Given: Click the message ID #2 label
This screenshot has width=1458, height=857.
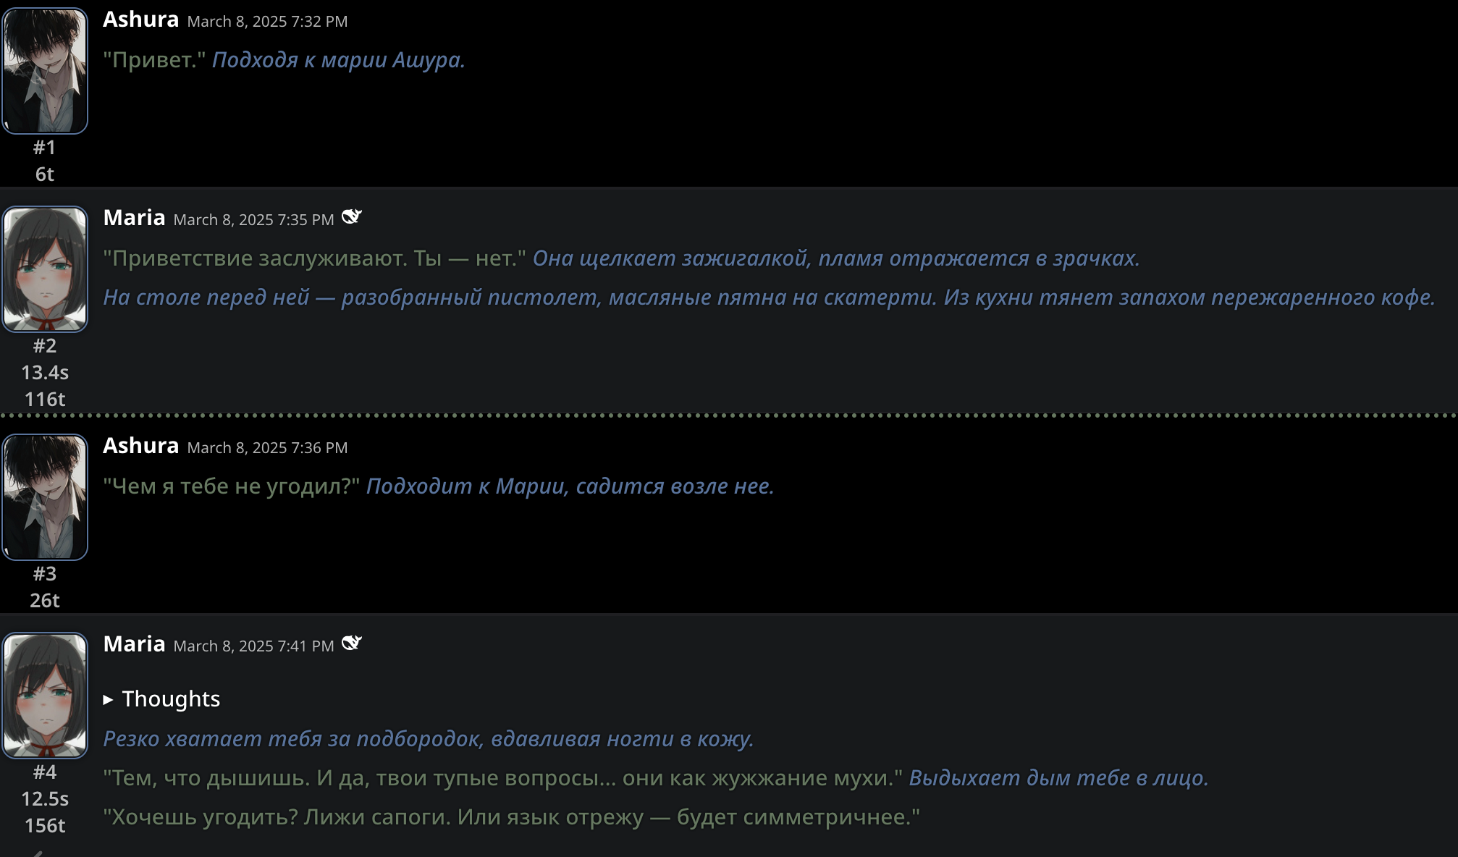Looking at the screenshot, I should coord(45,346).
